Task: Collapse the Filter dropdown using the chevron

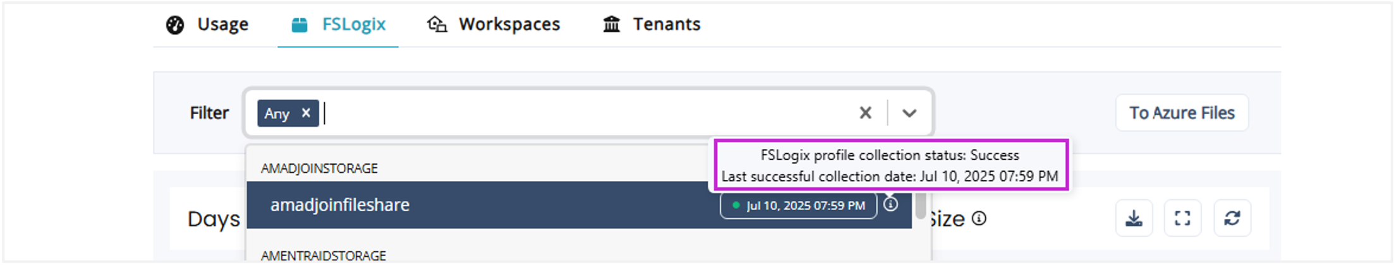Action: click(909, 114)
